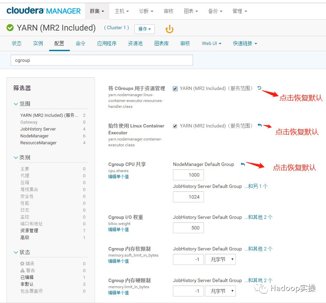Open the 审核 service tab
The image size is (326, 303).
(185, 43)
